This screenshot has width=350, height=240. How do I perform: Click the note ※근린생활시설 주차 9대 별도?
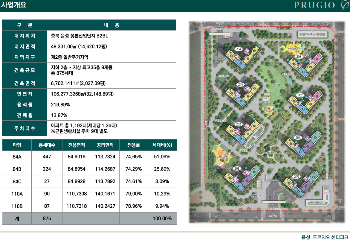[x=79, y=131]
